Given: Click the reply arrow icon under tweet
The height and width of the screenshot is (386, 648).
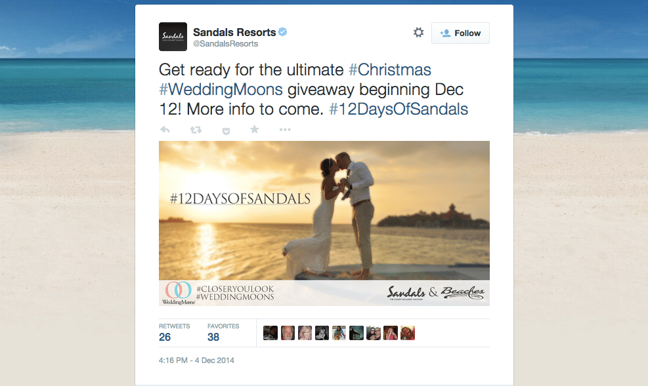Looking at the screenshot, I should click(x=165, y=130).
